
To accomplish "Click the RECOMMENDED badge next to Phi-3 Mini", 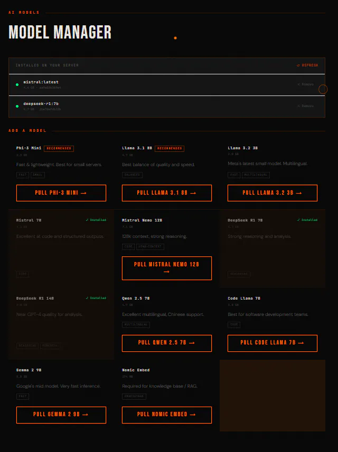I will (59, 148).
